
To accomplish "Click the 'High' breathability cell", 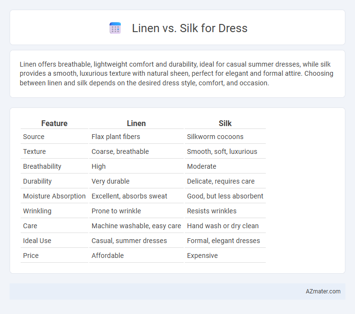I will pos(136,166).
